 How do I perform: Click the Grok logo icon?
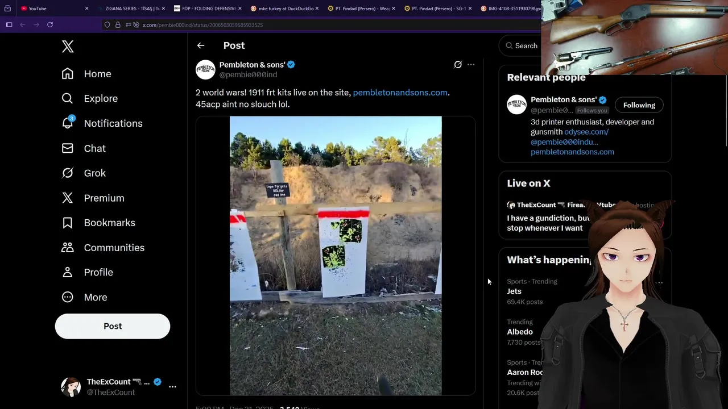pyautogui.click(x=67, y=173)
